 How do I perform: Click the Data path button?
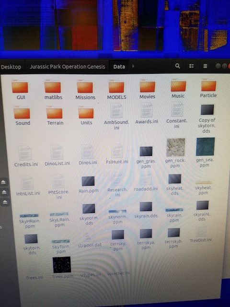click(119, 67)
